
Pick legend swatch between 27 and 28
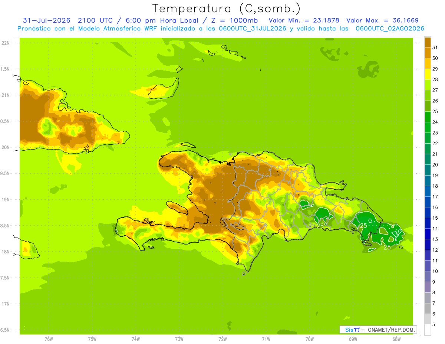click(428, 85)
